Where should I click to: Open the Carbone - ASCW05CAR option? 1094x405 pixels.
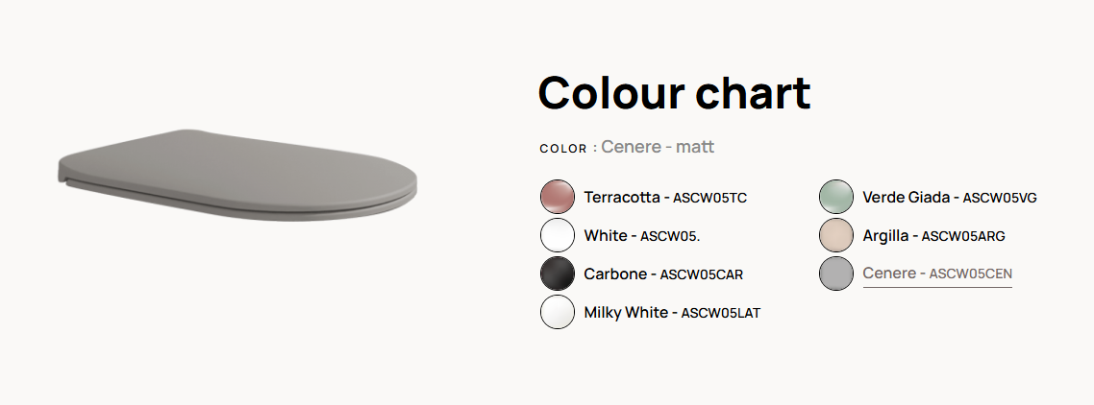(663, 274)
